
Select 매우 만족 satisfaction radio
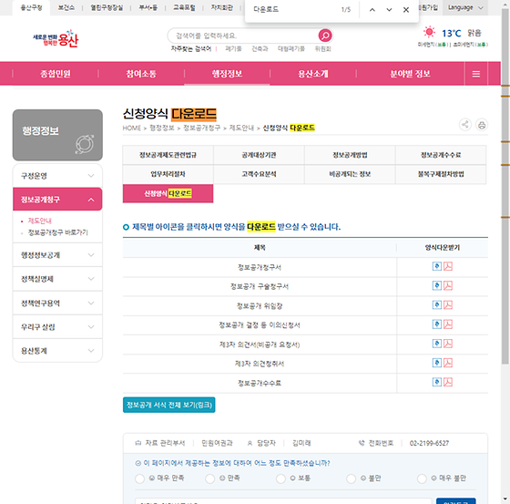pyautogui.click(x=140, y=478)
